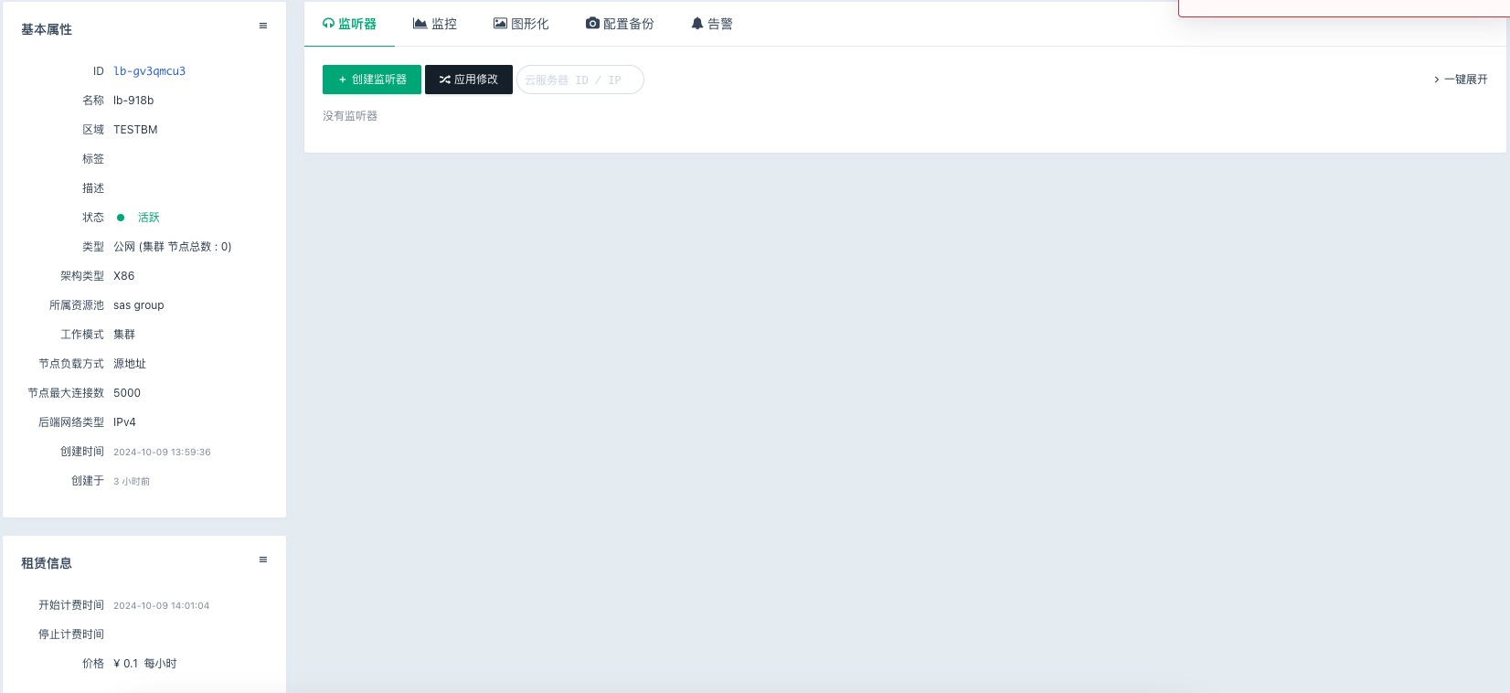Focus the 云服务器 ID / IP search field
Screen dimensions: 1510x693
click(x=580, y=80)
